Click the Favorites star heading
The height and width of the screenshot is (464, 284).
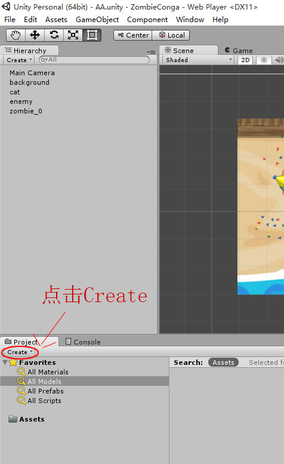(32, 362)
